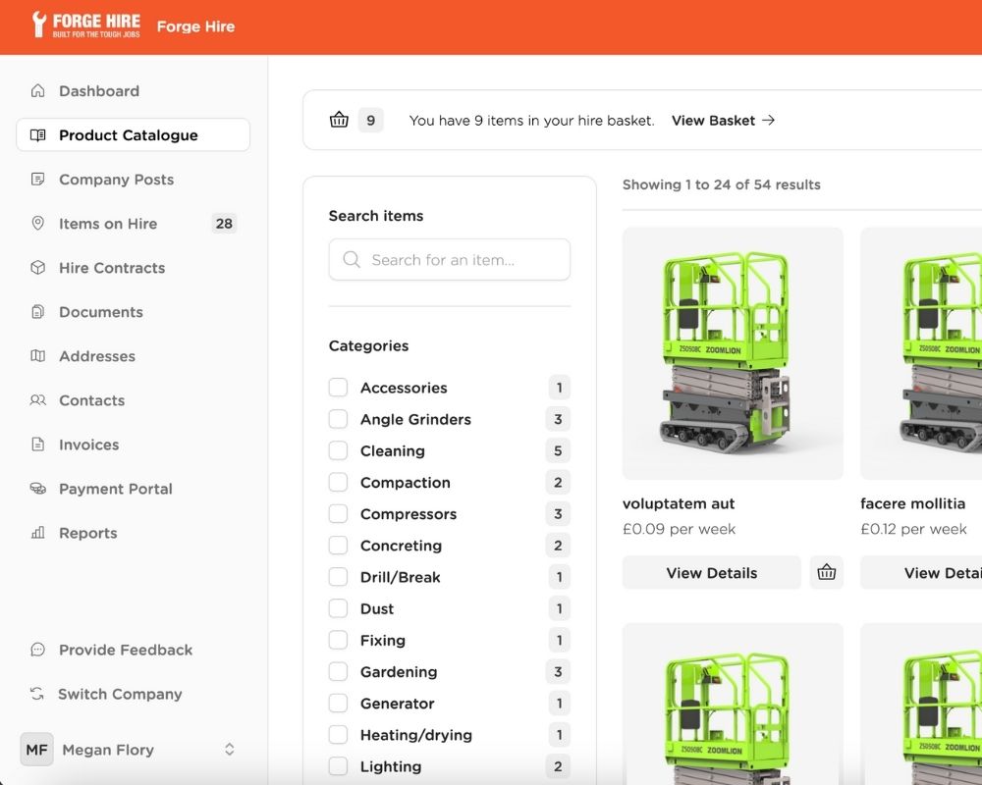Go to the Invoices section
The image size is (982, 785).
coord(133,445)
